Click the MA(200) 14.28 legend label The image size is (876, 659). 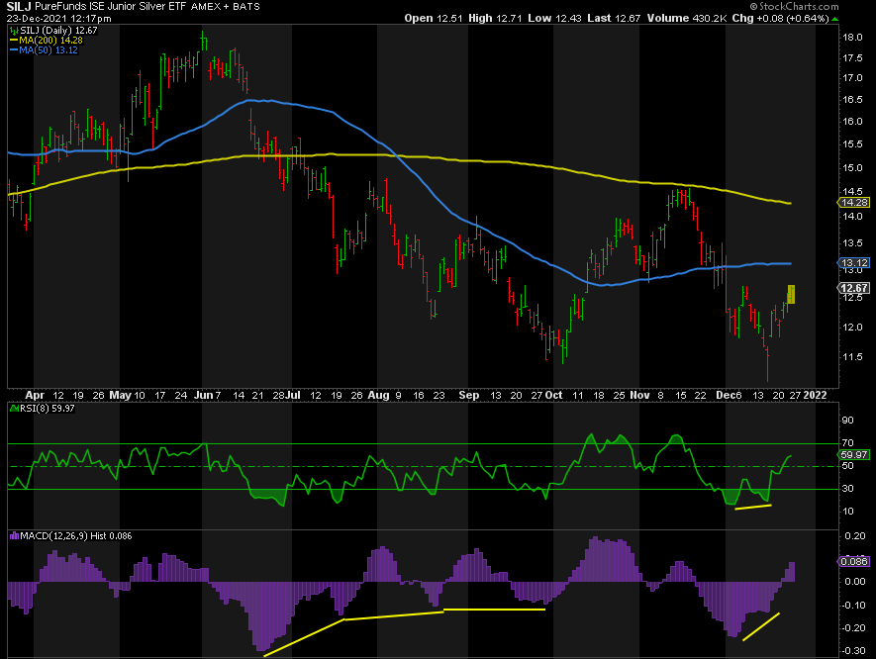(x=50, y=41)
